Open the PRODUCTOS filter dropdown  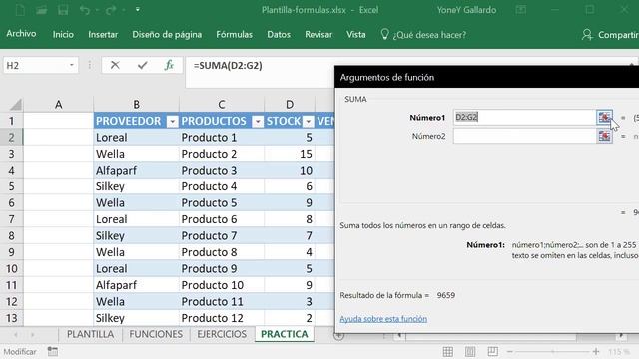point(258,121)
